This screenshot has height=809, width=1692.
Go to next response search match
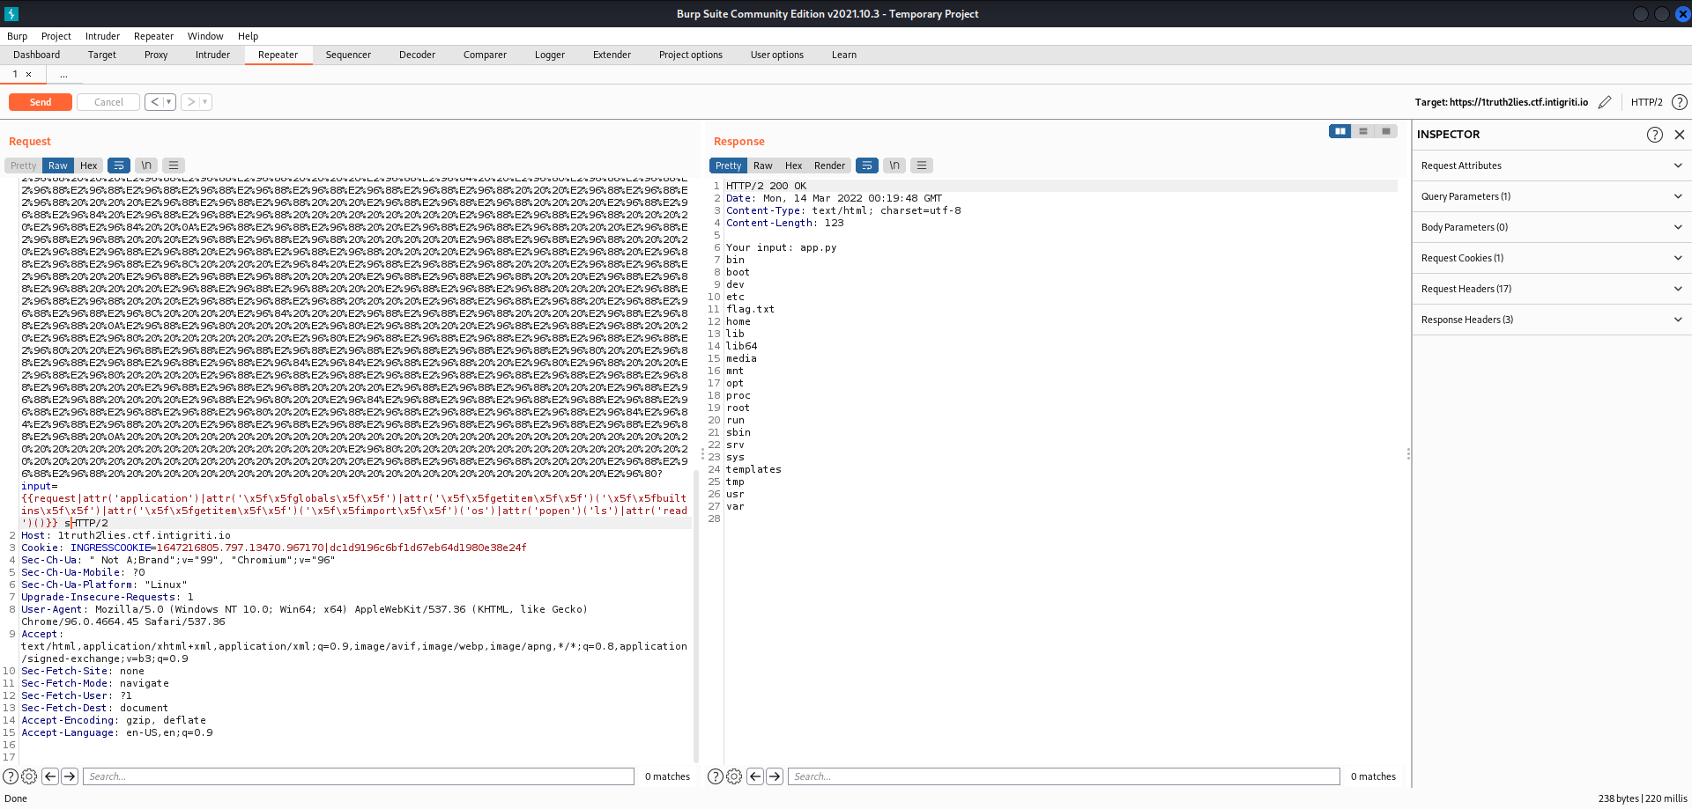(x=775, y=776)
